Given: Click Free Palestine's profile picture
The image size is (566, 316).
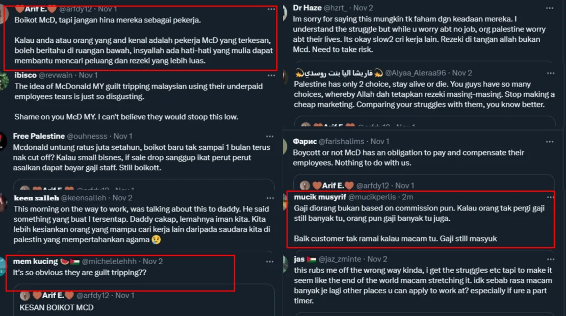Looking at the screenshot, I should click(x=3, y=141).
